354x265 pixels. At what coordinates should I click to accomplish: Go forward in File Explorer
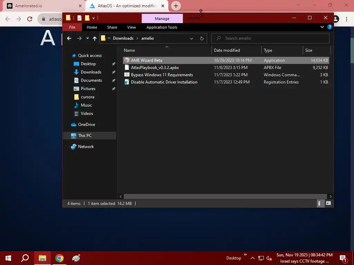pyautogui.click(x=79, y=38)
